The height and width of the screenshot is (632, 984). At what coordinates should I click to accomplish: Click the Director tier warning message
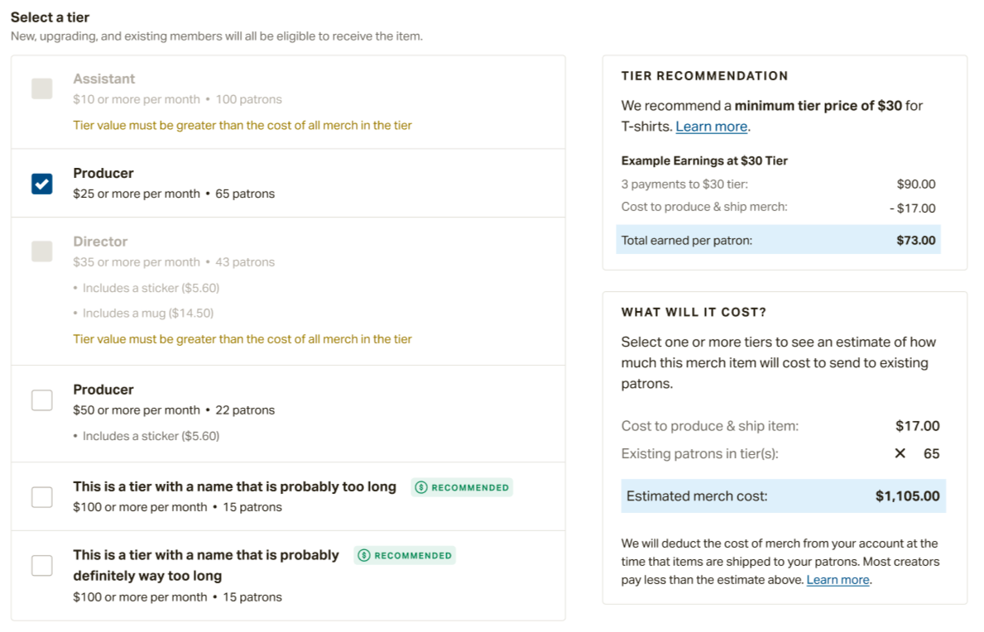click(242, 339)
